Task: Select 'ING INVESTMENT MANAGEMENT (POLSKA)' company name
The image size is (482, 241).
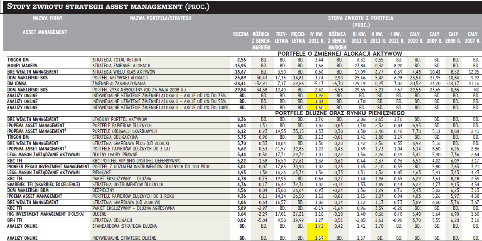Action: [x=45, y=214]
